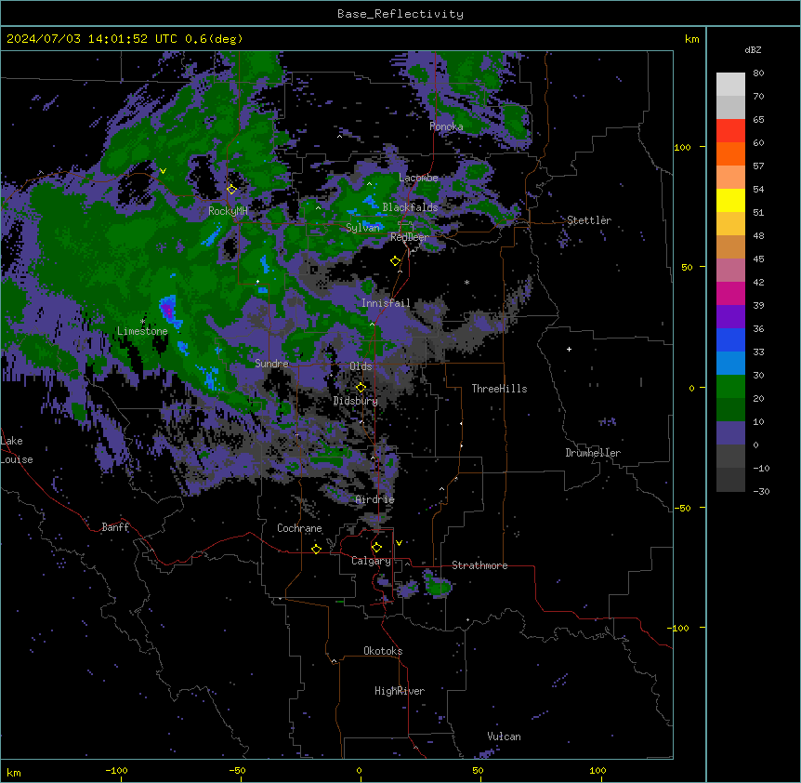
Task: Click the Sylvan label on the map
Action: tap(362, 228)
